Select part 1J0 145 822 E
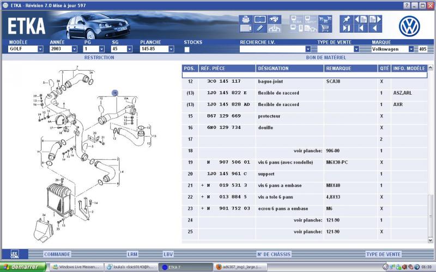 (x=227, y=93)
